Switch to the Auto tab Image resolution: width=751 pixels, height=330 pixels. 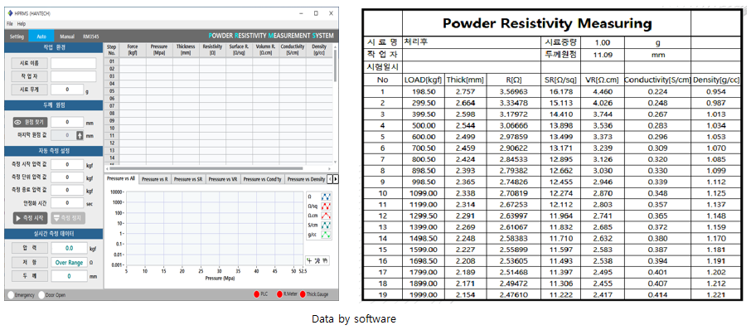click(41, 36)
